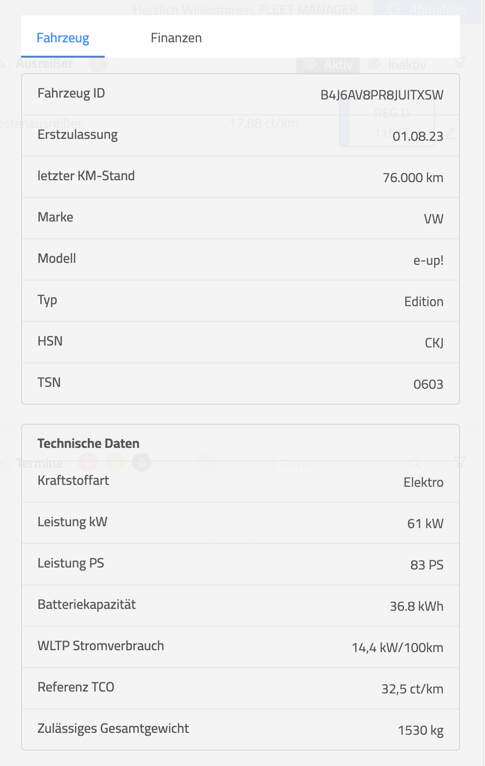Click the Ausreißer section icon at left edge
Image resolution: width=485 pixels, height=766 pixels.
click(4, 63)
